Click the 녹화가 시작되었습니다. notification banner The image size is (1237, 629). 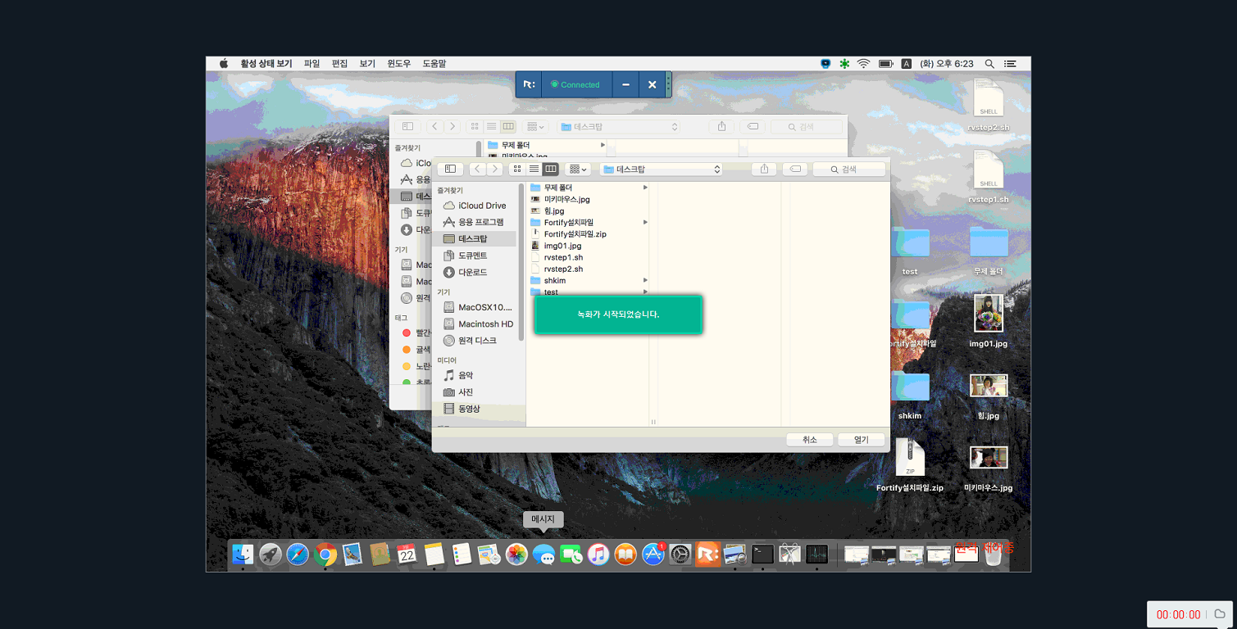[x=618, y=314]
